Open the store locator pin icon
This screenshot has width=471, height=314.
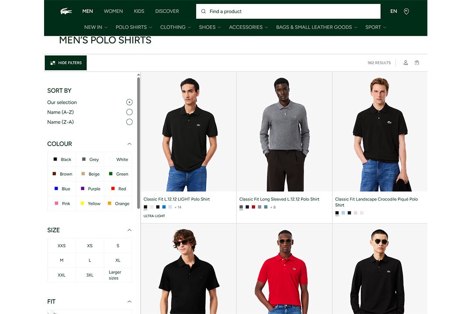pos(406,11)
